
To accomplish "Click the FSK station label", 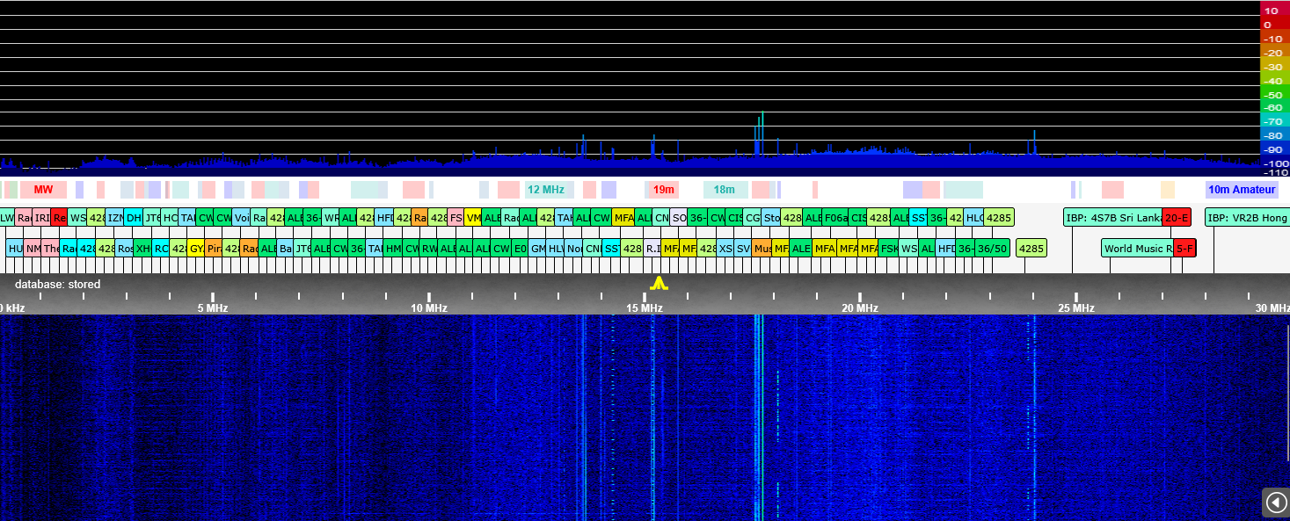I will pos(889,249).
